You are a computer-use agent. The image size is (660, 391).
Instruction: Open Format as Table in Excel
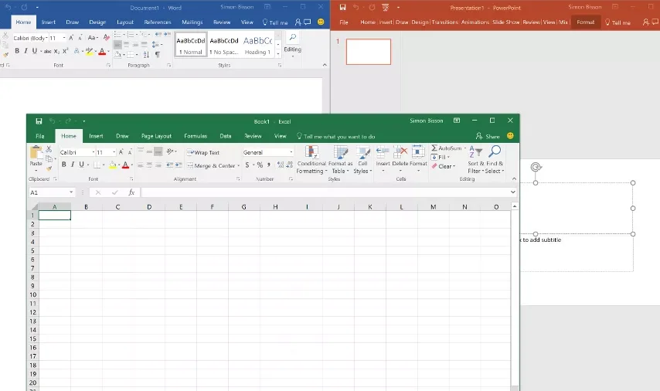[x=340, y=159]
